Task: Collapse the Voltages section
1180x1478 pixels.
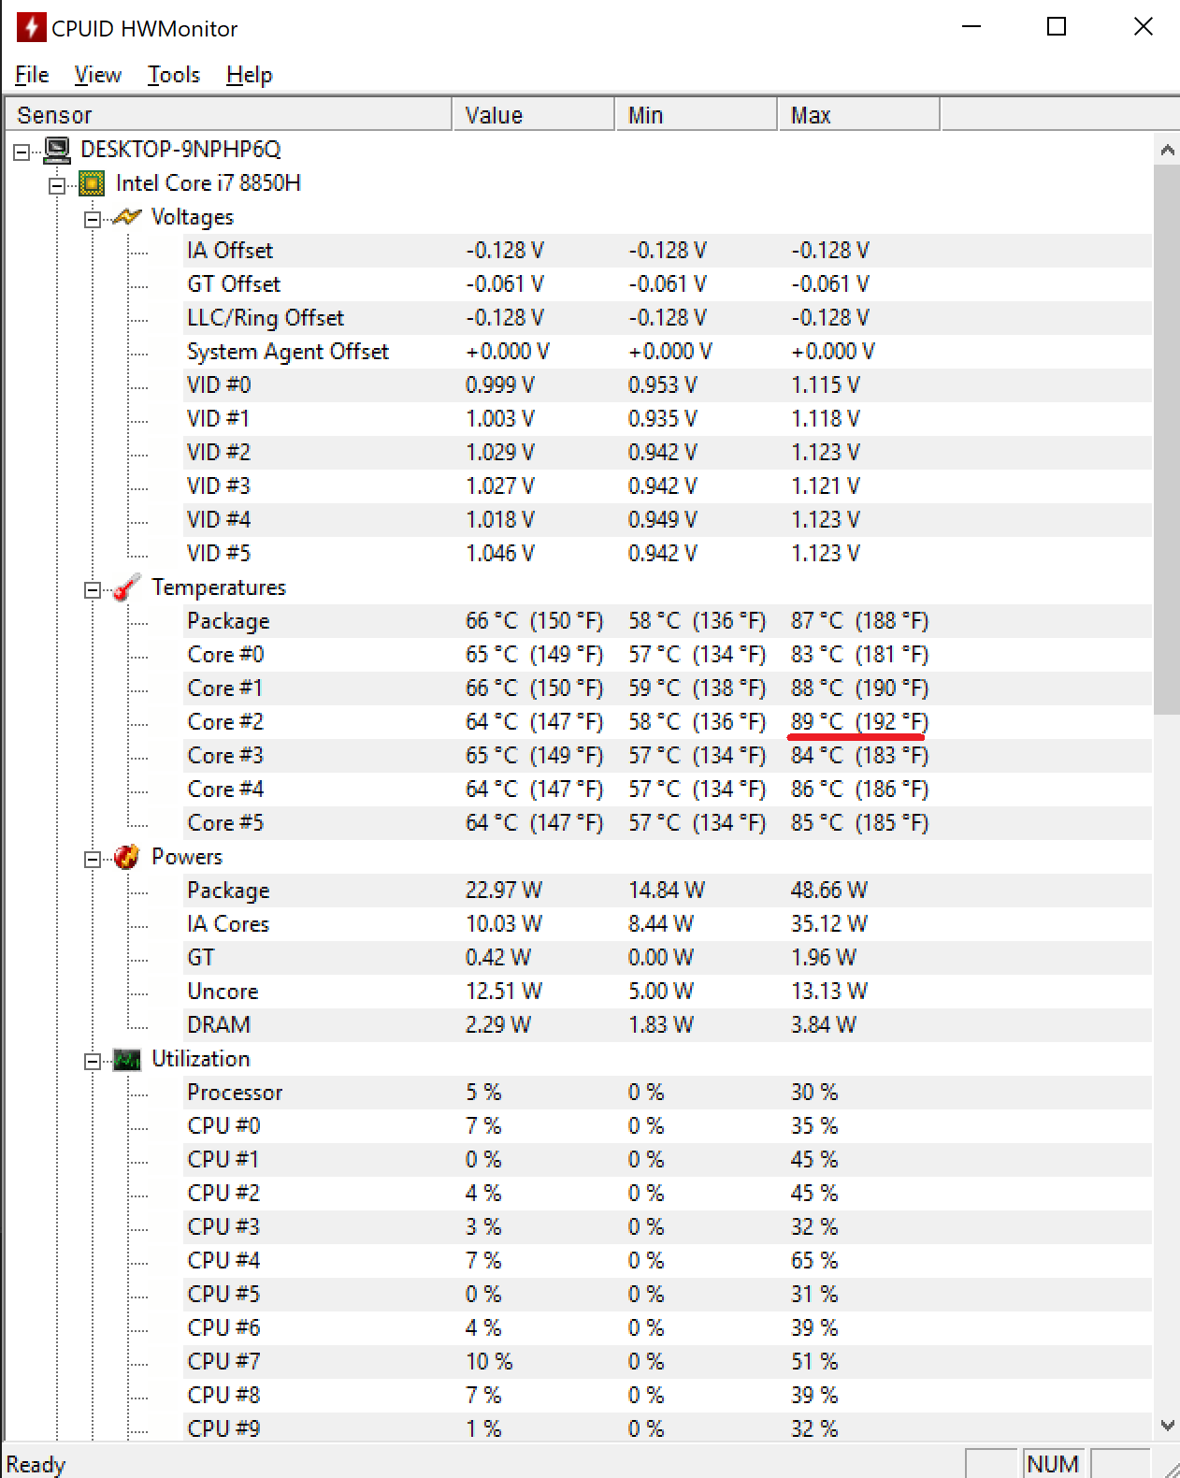Action: [x=93, y=219]
